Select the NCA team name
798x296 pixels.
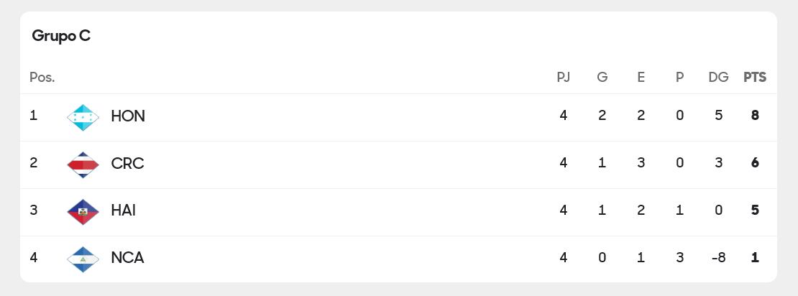[127, 258]
